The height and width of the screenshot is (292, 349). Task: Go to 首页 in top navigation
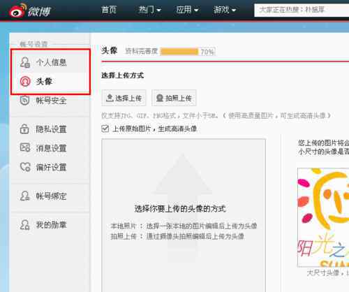[x=109, y=10]
